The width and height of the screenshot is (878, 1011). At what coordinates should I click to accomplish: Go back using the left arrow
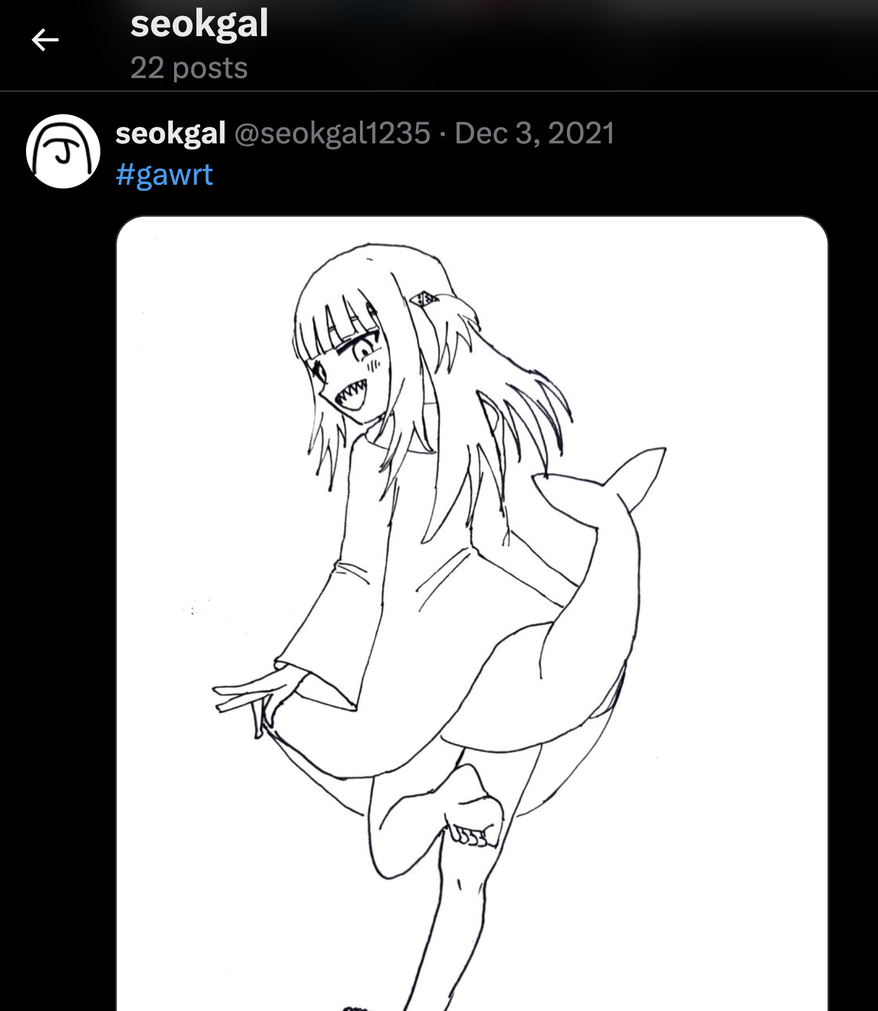point(45,40)
